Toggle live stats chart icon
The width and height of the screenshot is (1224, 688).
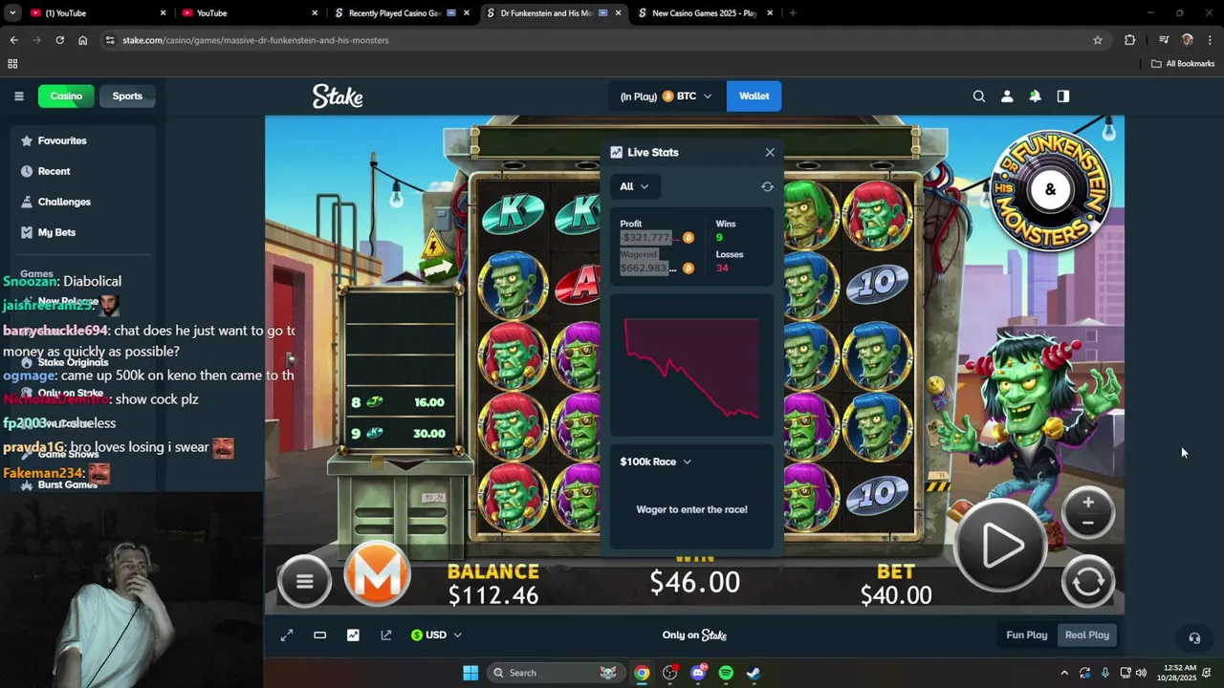(x=353, y=634)
